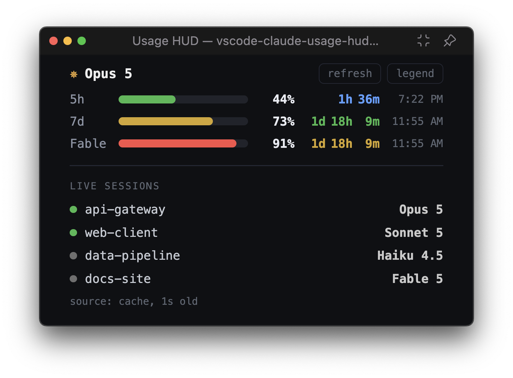Click the 7d row label
513x378 pixels.
[77, 121]
